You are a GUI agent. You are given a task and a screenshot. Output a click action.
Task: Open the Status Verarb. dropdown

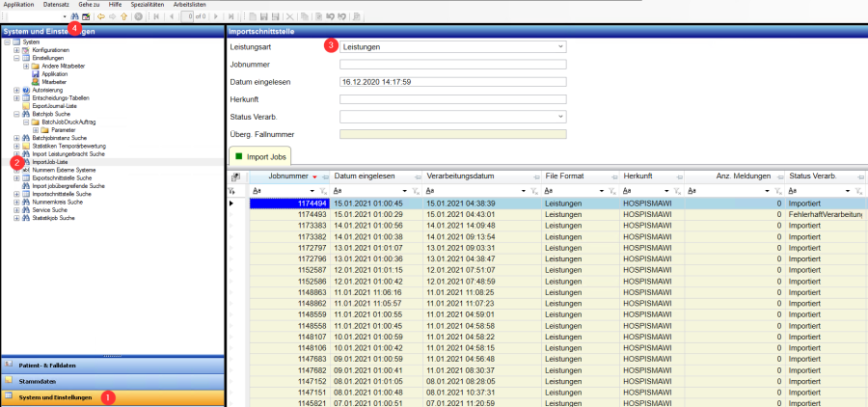(559, 117)
